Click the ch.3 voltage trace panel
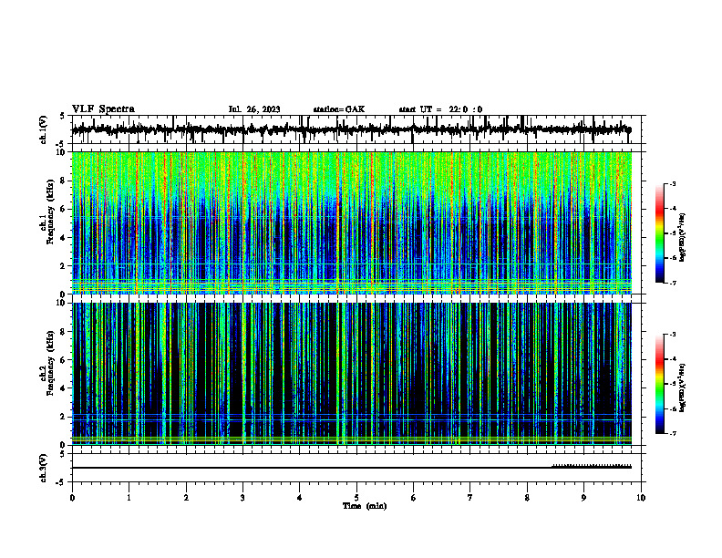 coord(356,468)
